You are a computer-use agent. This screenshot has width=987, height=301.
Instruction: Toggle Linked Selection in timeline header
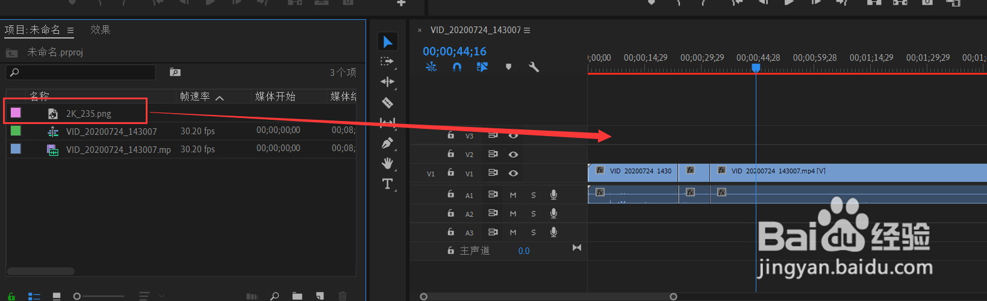click(482, 67)
